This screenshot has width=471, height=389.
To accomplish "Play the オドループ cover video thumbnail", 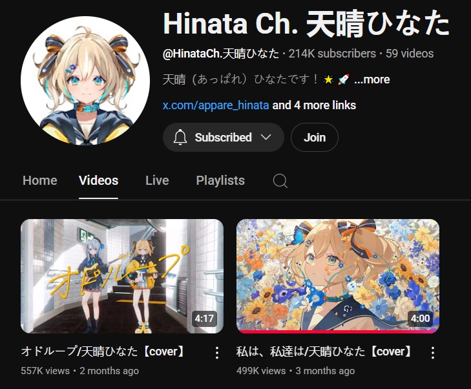I will (x=122, y=276).
